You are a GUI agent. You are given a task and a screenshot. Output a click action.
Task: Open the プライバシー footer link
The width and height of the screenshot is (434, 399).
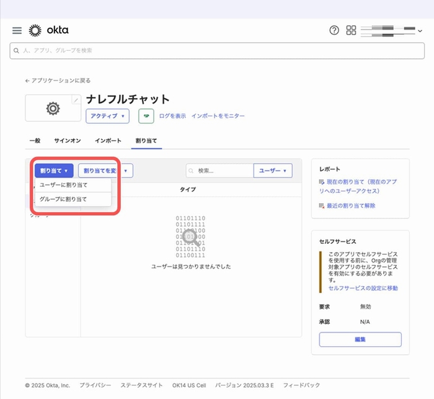click(95, 385)
